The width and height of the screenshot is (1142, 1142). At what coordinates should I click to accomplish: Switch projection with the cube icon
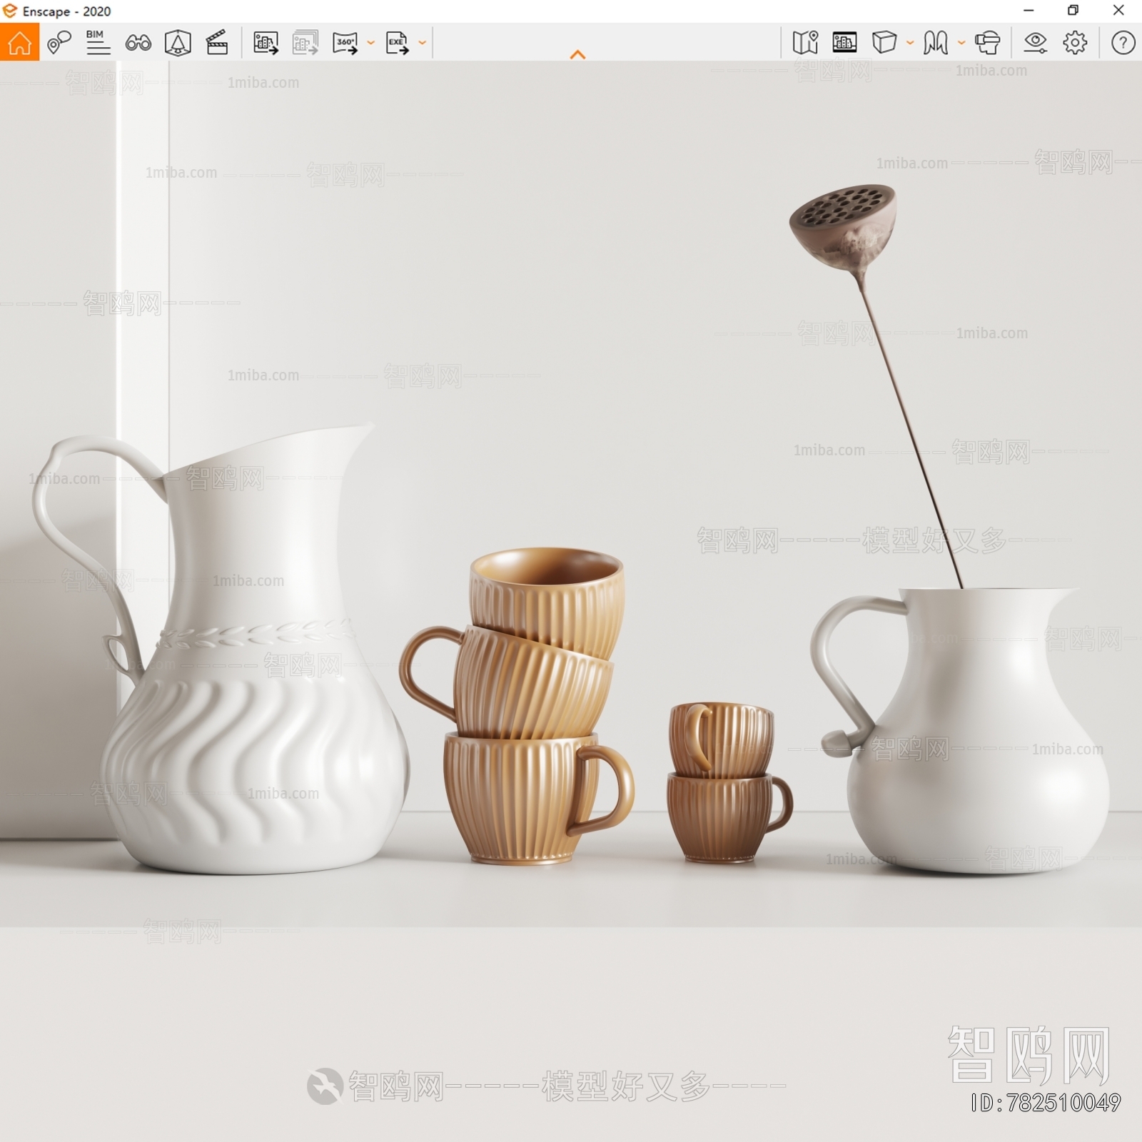884,43
